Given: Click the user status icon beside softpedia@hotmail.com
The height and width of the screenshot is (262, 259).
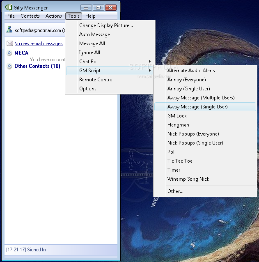Looking at the screenshot, I should point(9,30).
